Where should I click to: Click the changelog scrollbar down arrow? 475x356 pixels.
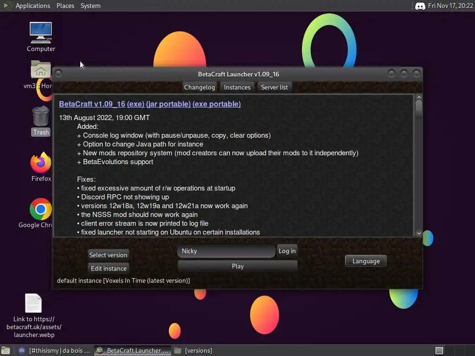click(419, 233)
